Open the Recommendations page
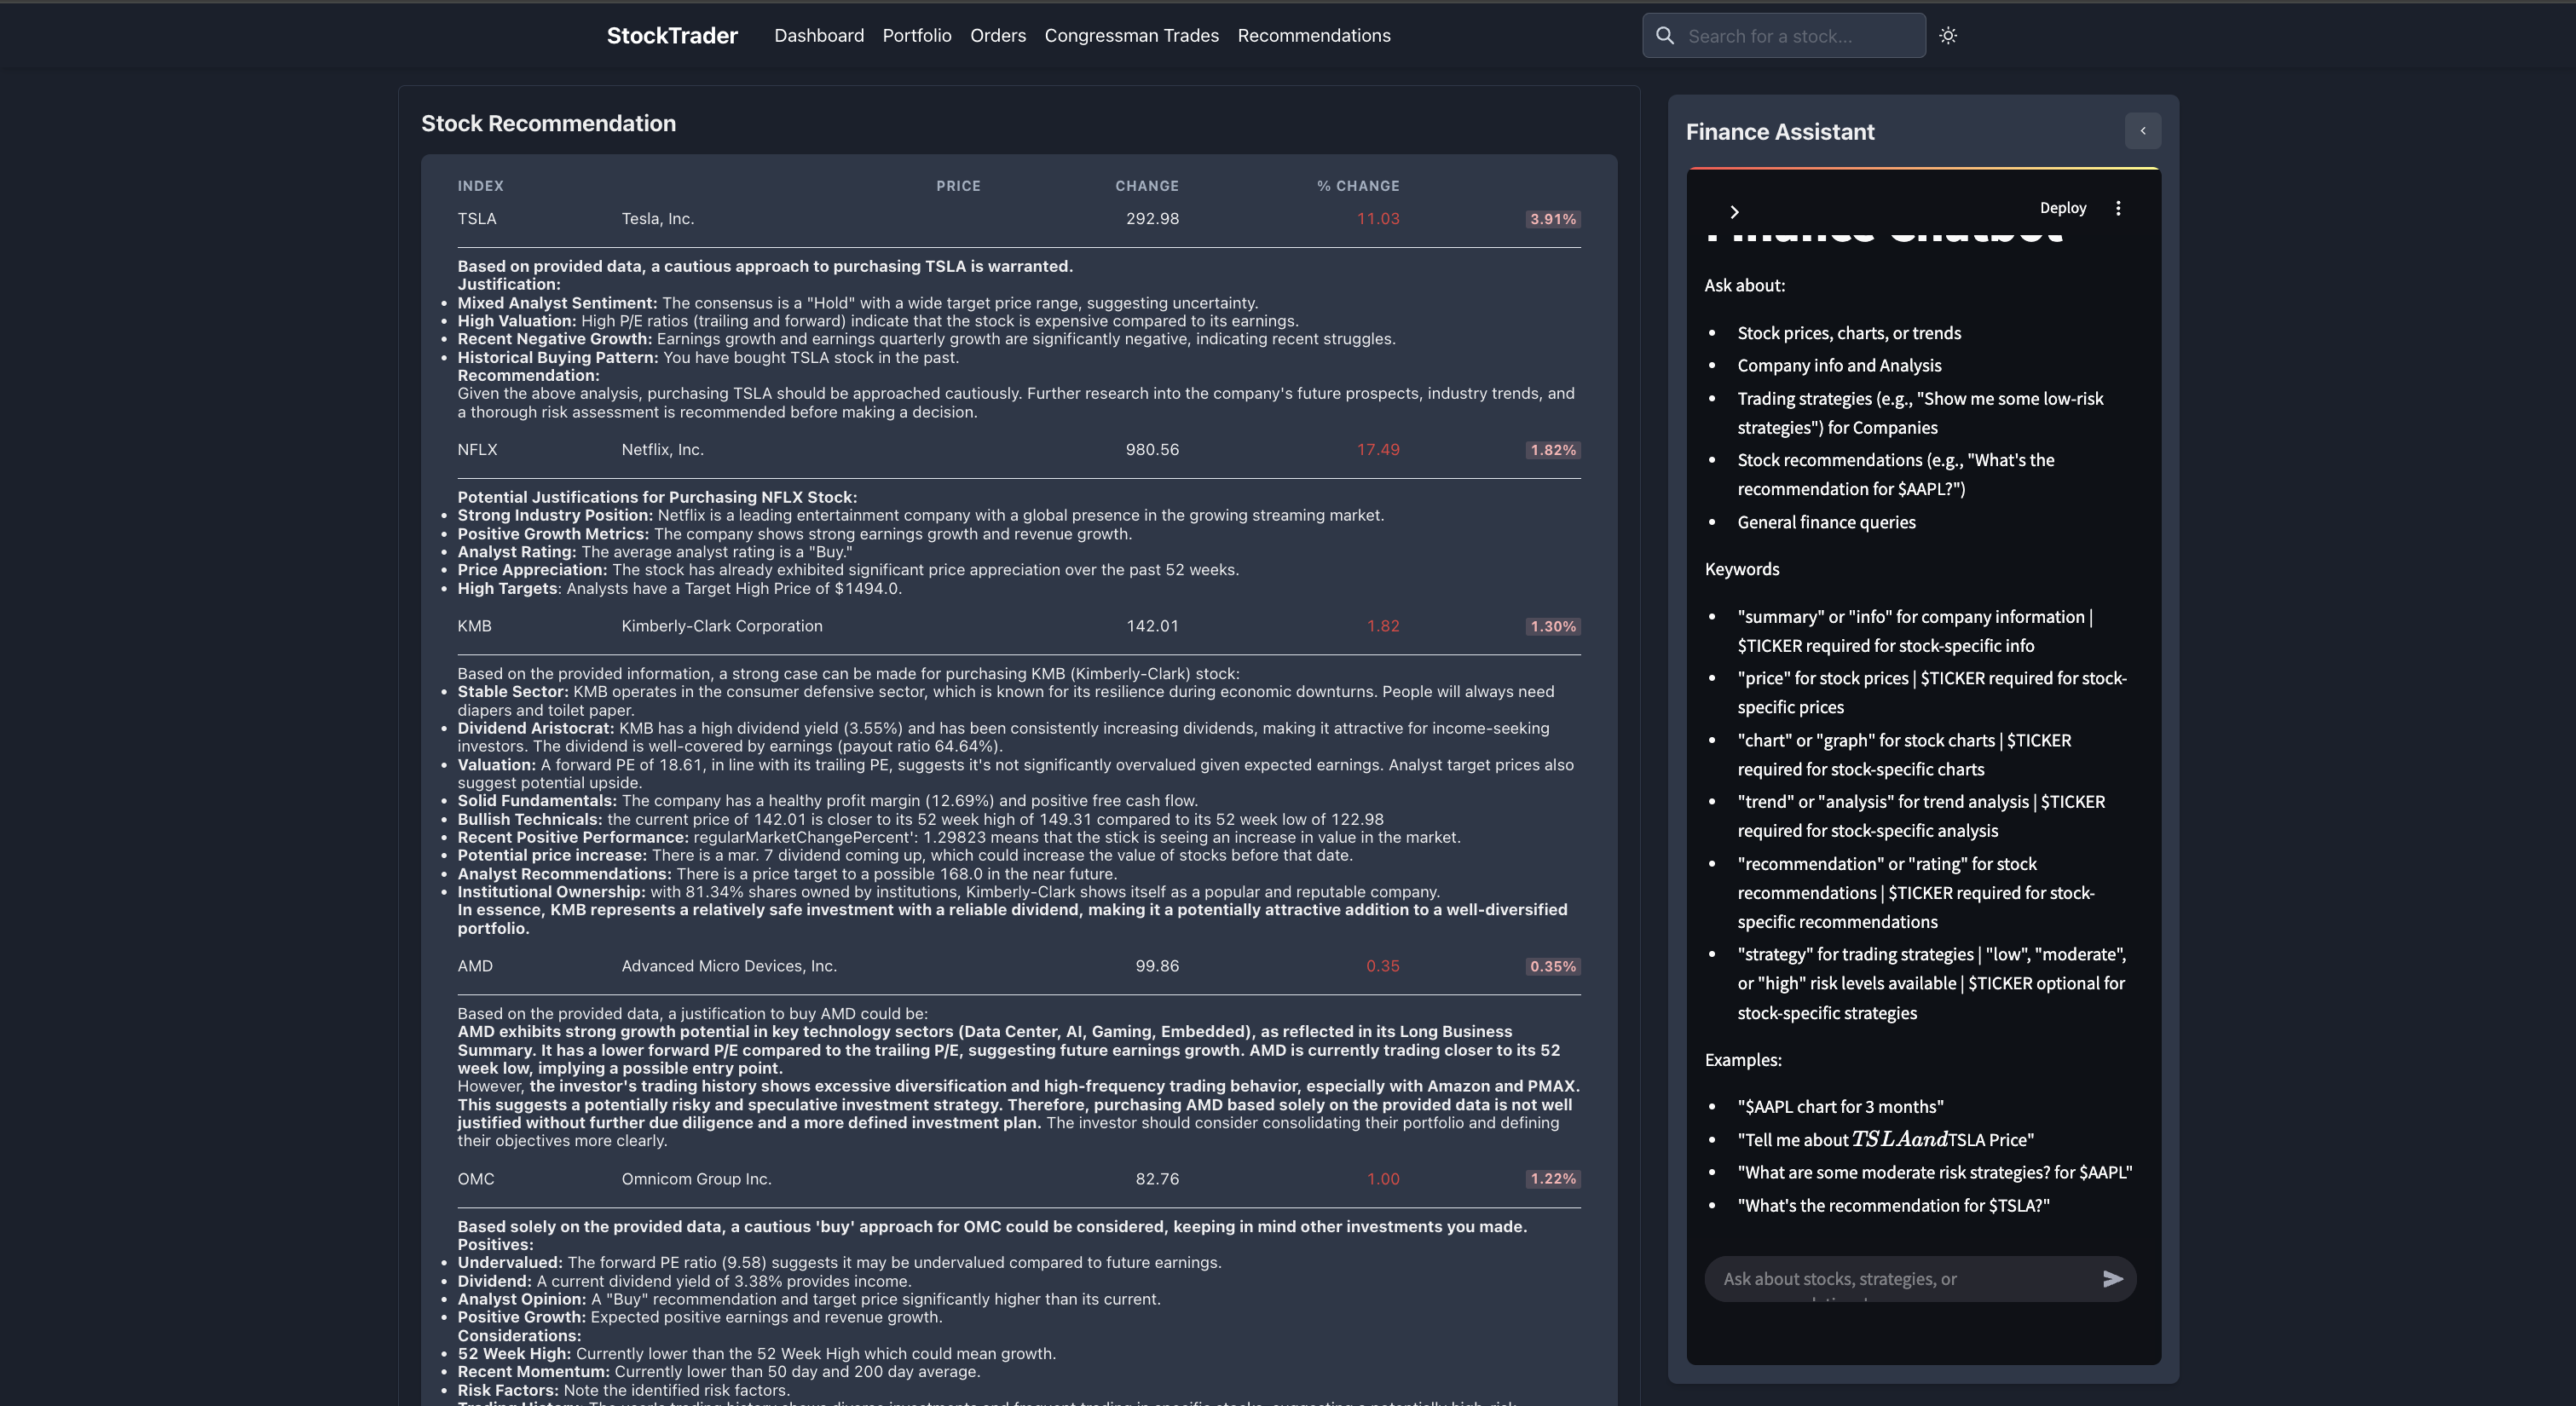 point(1313,36)
